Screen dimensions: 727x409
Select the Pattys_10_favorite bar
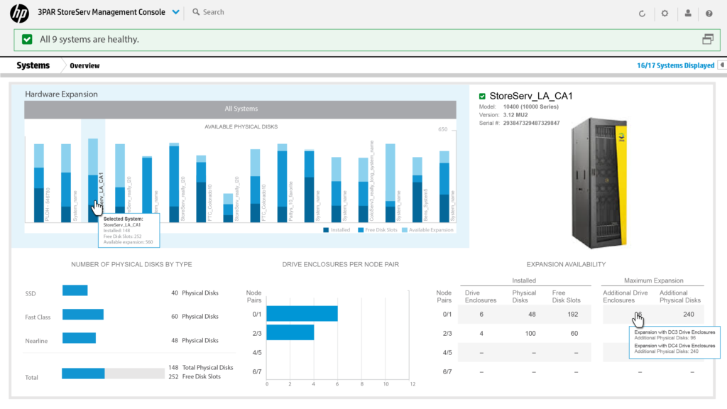click(x=282, y=183)
